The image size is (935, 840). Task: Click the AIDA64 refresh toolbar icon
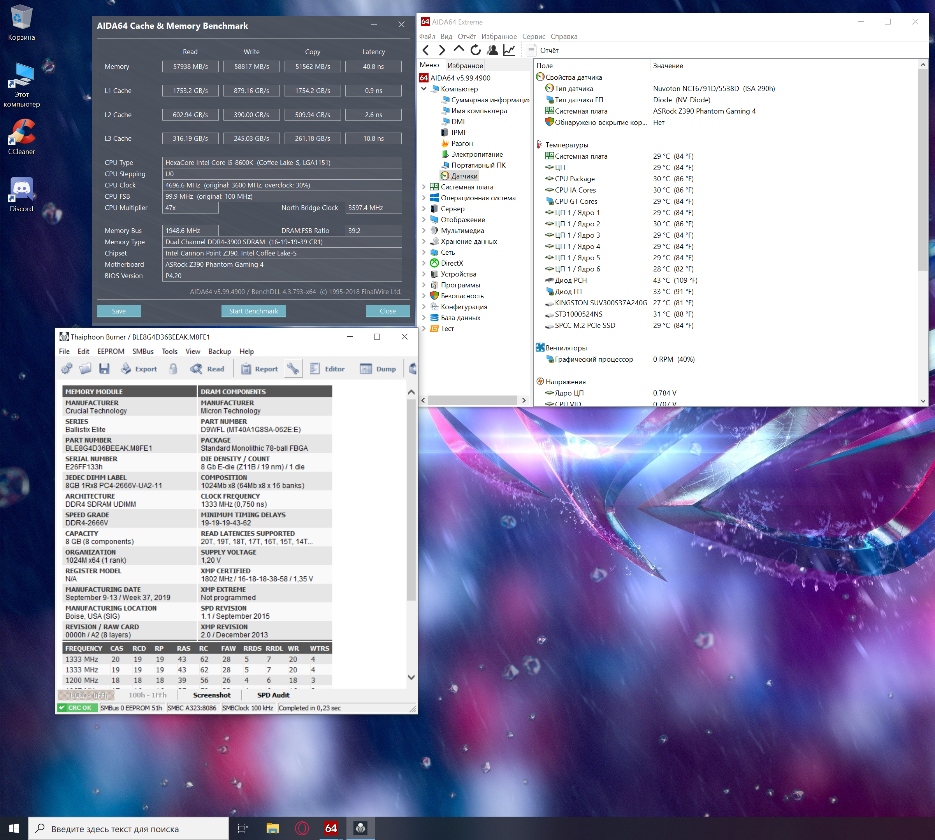(x=475, y=50)
